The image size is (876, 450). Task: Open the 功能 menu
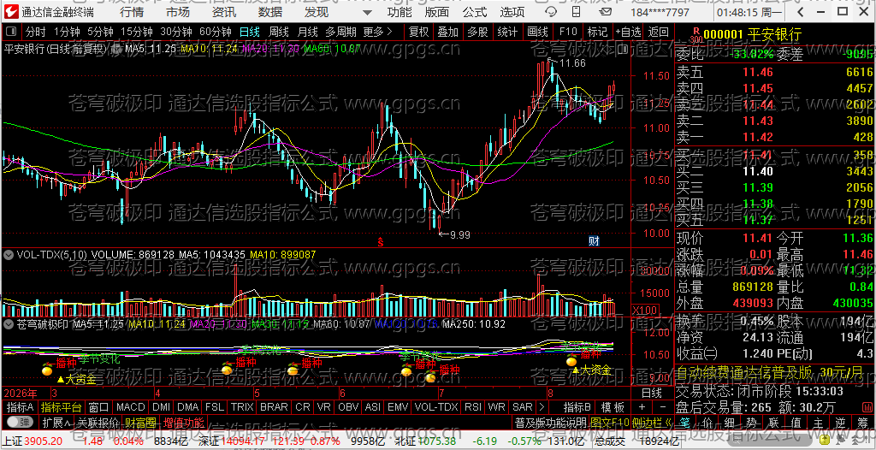point(399,12)
